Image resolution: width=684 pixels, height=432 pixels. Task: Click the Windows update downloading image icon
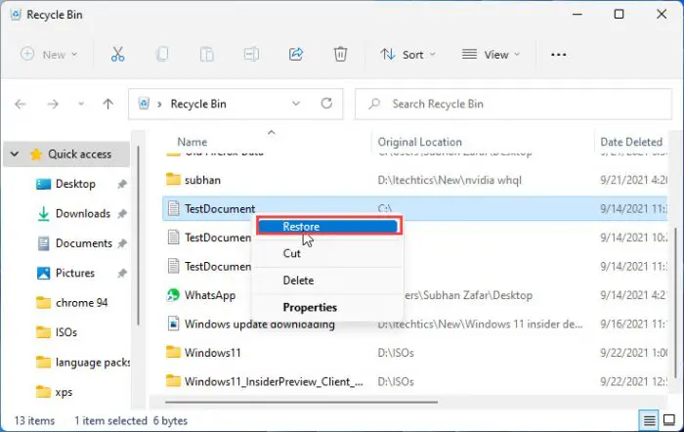174,324
